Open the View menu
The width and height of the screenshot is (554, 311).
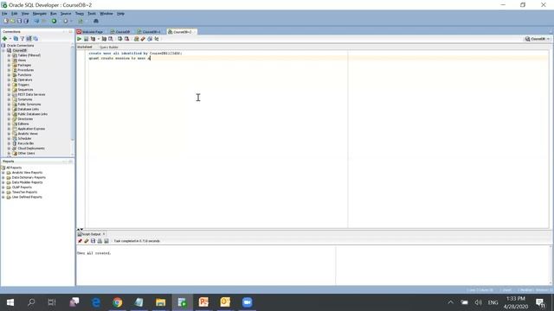pos(25,14)
